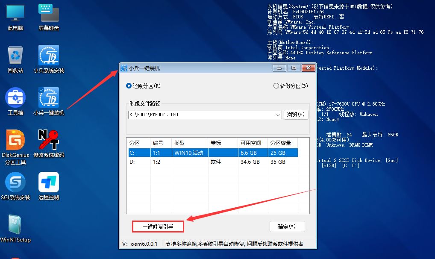Image resolution: width=435 pixels, height=259 pixels.
Task: Click the 浏览(S) browse button
Action: [x=296, y=115]
